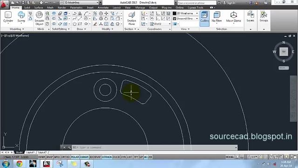The width and height of the screenshot is (298, 168).
Task: Select the Sweep tool
Action: 21,17
